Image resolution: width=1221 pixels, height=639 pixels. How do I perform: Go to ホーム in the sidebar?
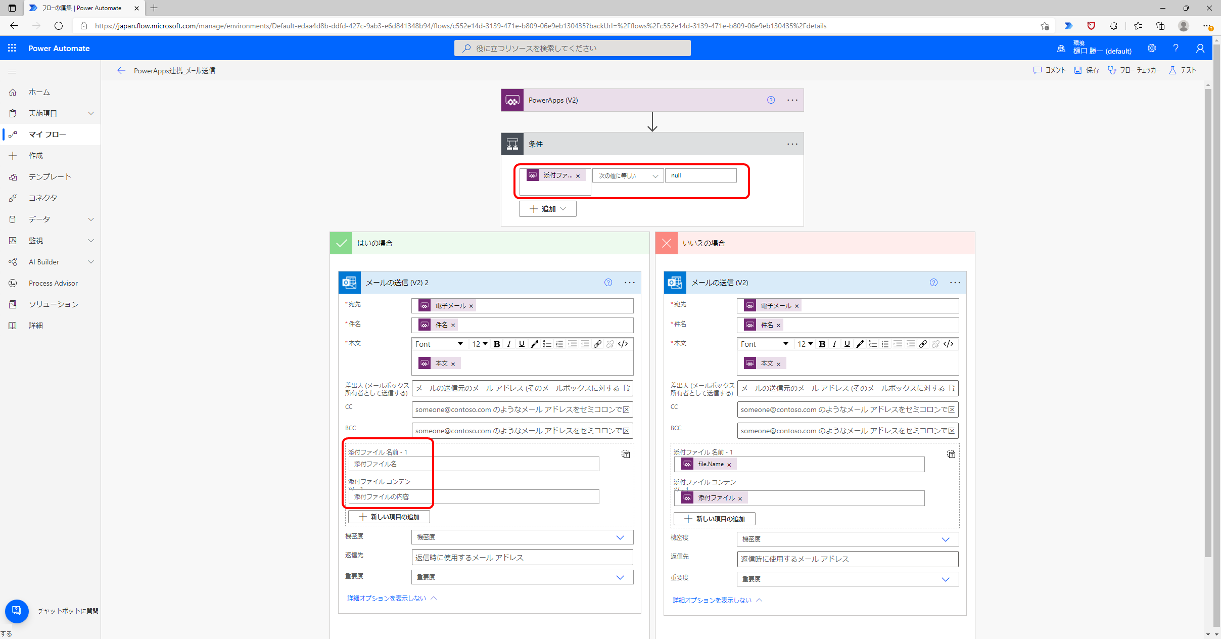pos(51,92)
